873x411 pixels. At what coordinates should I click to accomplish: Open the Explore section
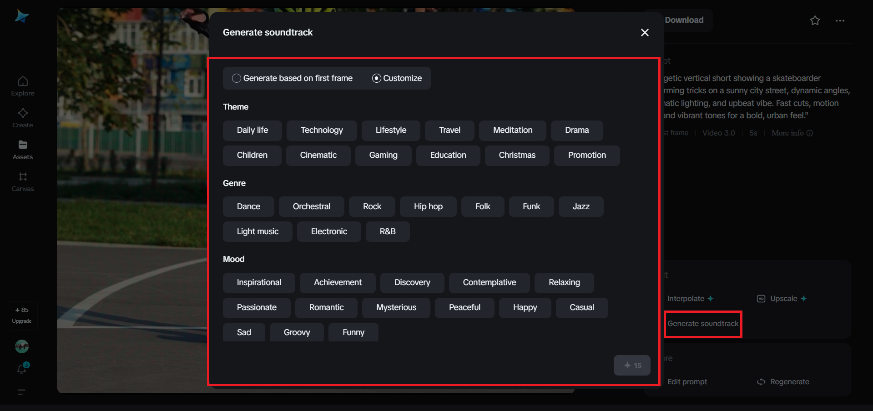point(22,85)
